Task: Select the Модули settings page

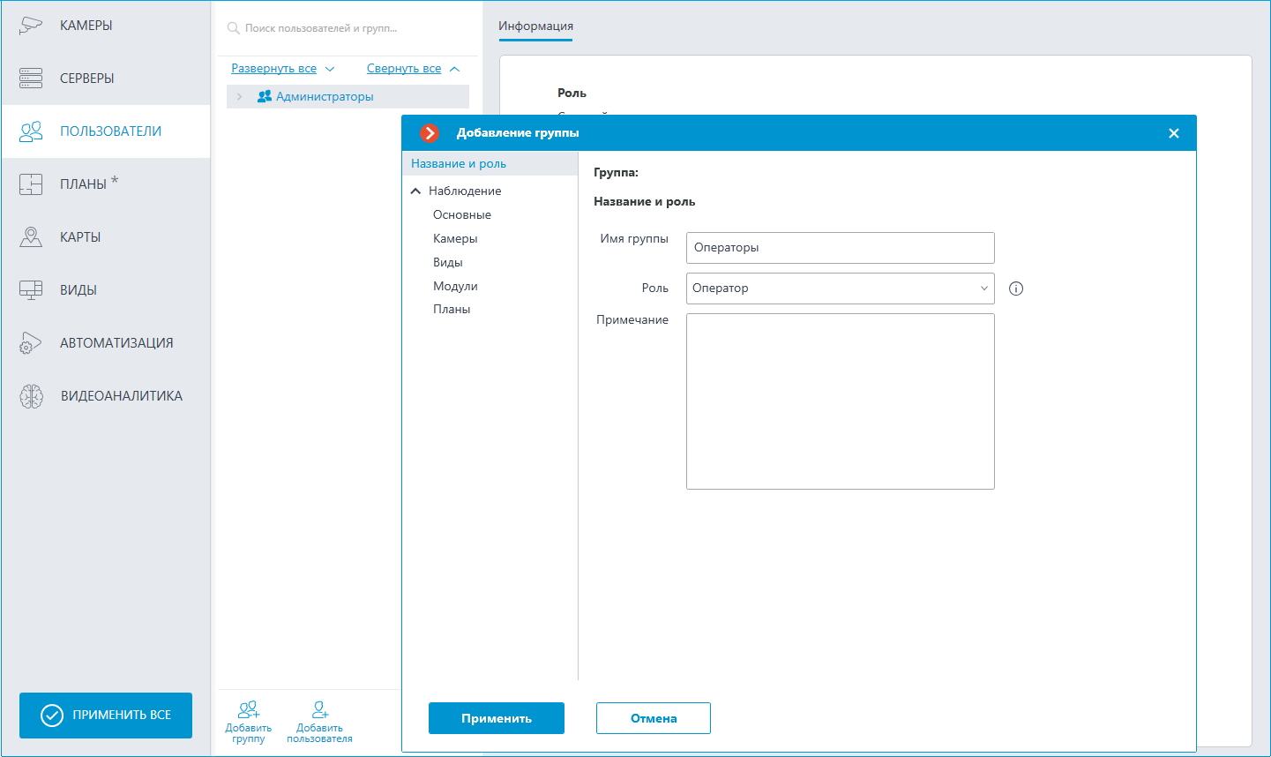Action: [x=455, y=287]
